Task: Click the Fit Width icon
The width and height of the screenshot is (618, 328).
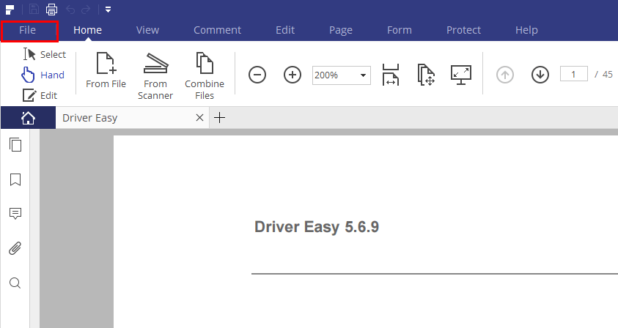Action: tap(391, 75)
